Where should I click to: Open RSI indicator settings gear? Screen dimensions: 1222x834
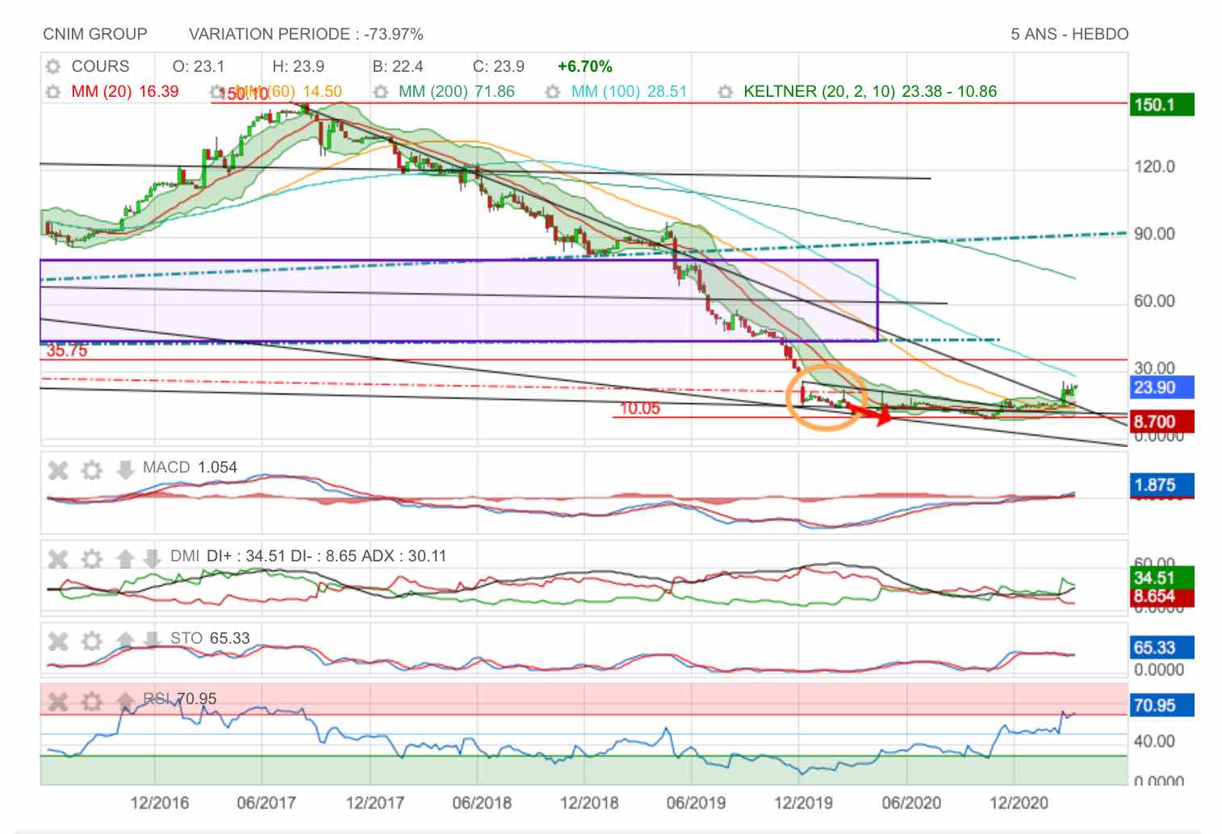(92, 701)
